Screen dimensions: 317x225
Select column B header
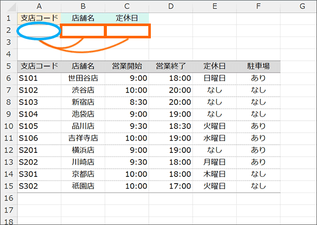click(x=83, y=7)
